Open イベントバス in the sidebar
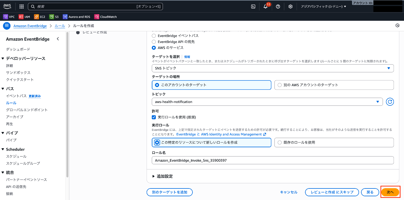Image resolution: width=404 pixels, height=200 pixels. (x=16, y=96)
